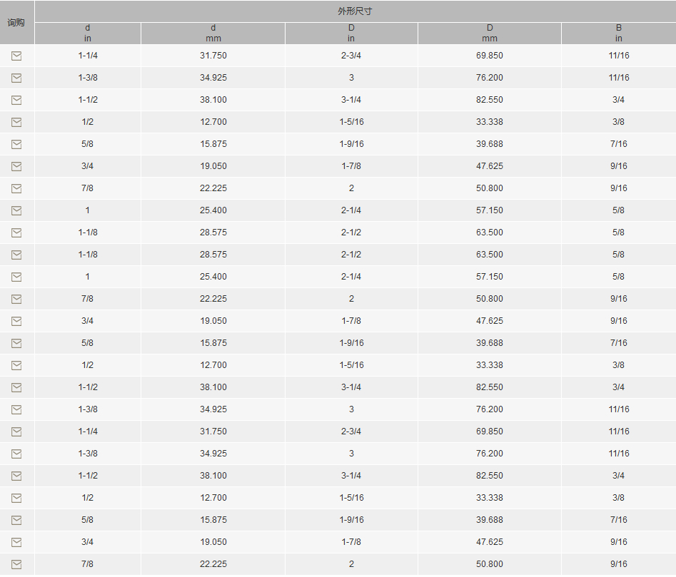Click the 31.750 cell in the first row
Viewport: 676px width, 577px height.
[213, 56]
